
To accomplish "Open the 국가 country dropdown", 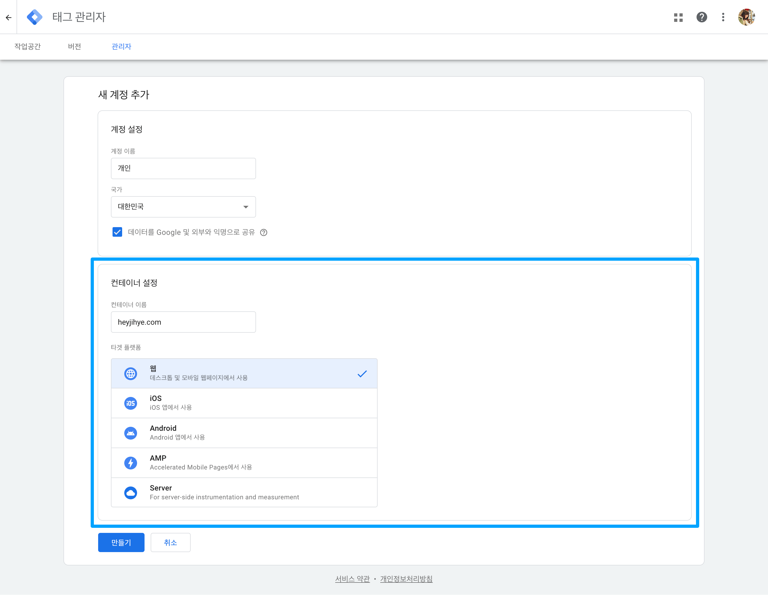I will click(183, 207).
